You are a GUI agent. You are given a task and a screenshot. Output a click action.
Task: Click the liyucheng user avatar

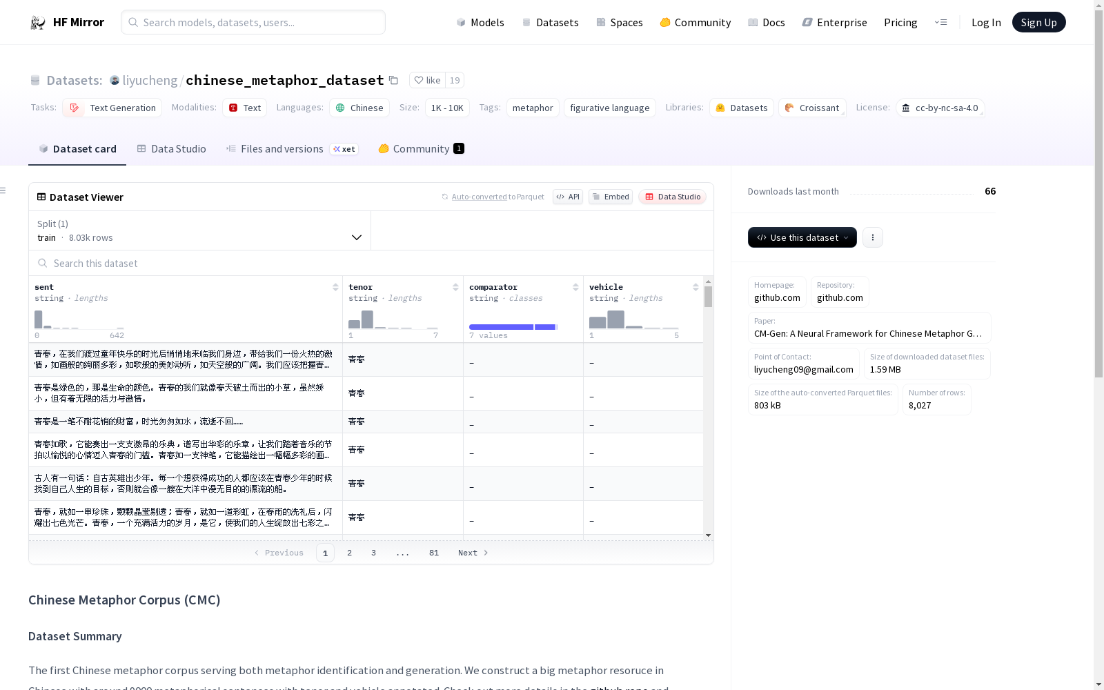(115, 81)
